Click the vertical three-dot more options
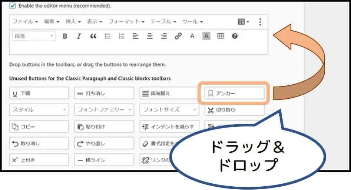Viewport: 351px width, 190px height. (260, 22)
